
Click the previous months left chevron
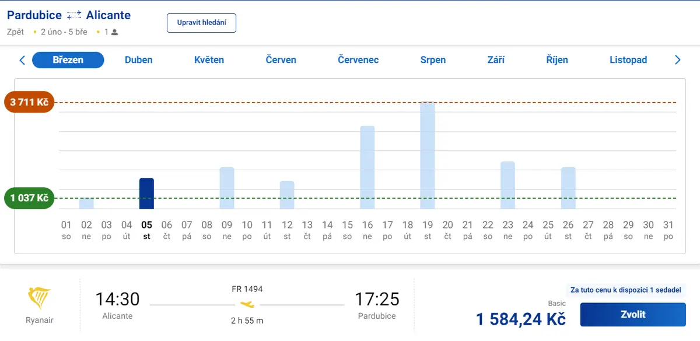(22, 60)
